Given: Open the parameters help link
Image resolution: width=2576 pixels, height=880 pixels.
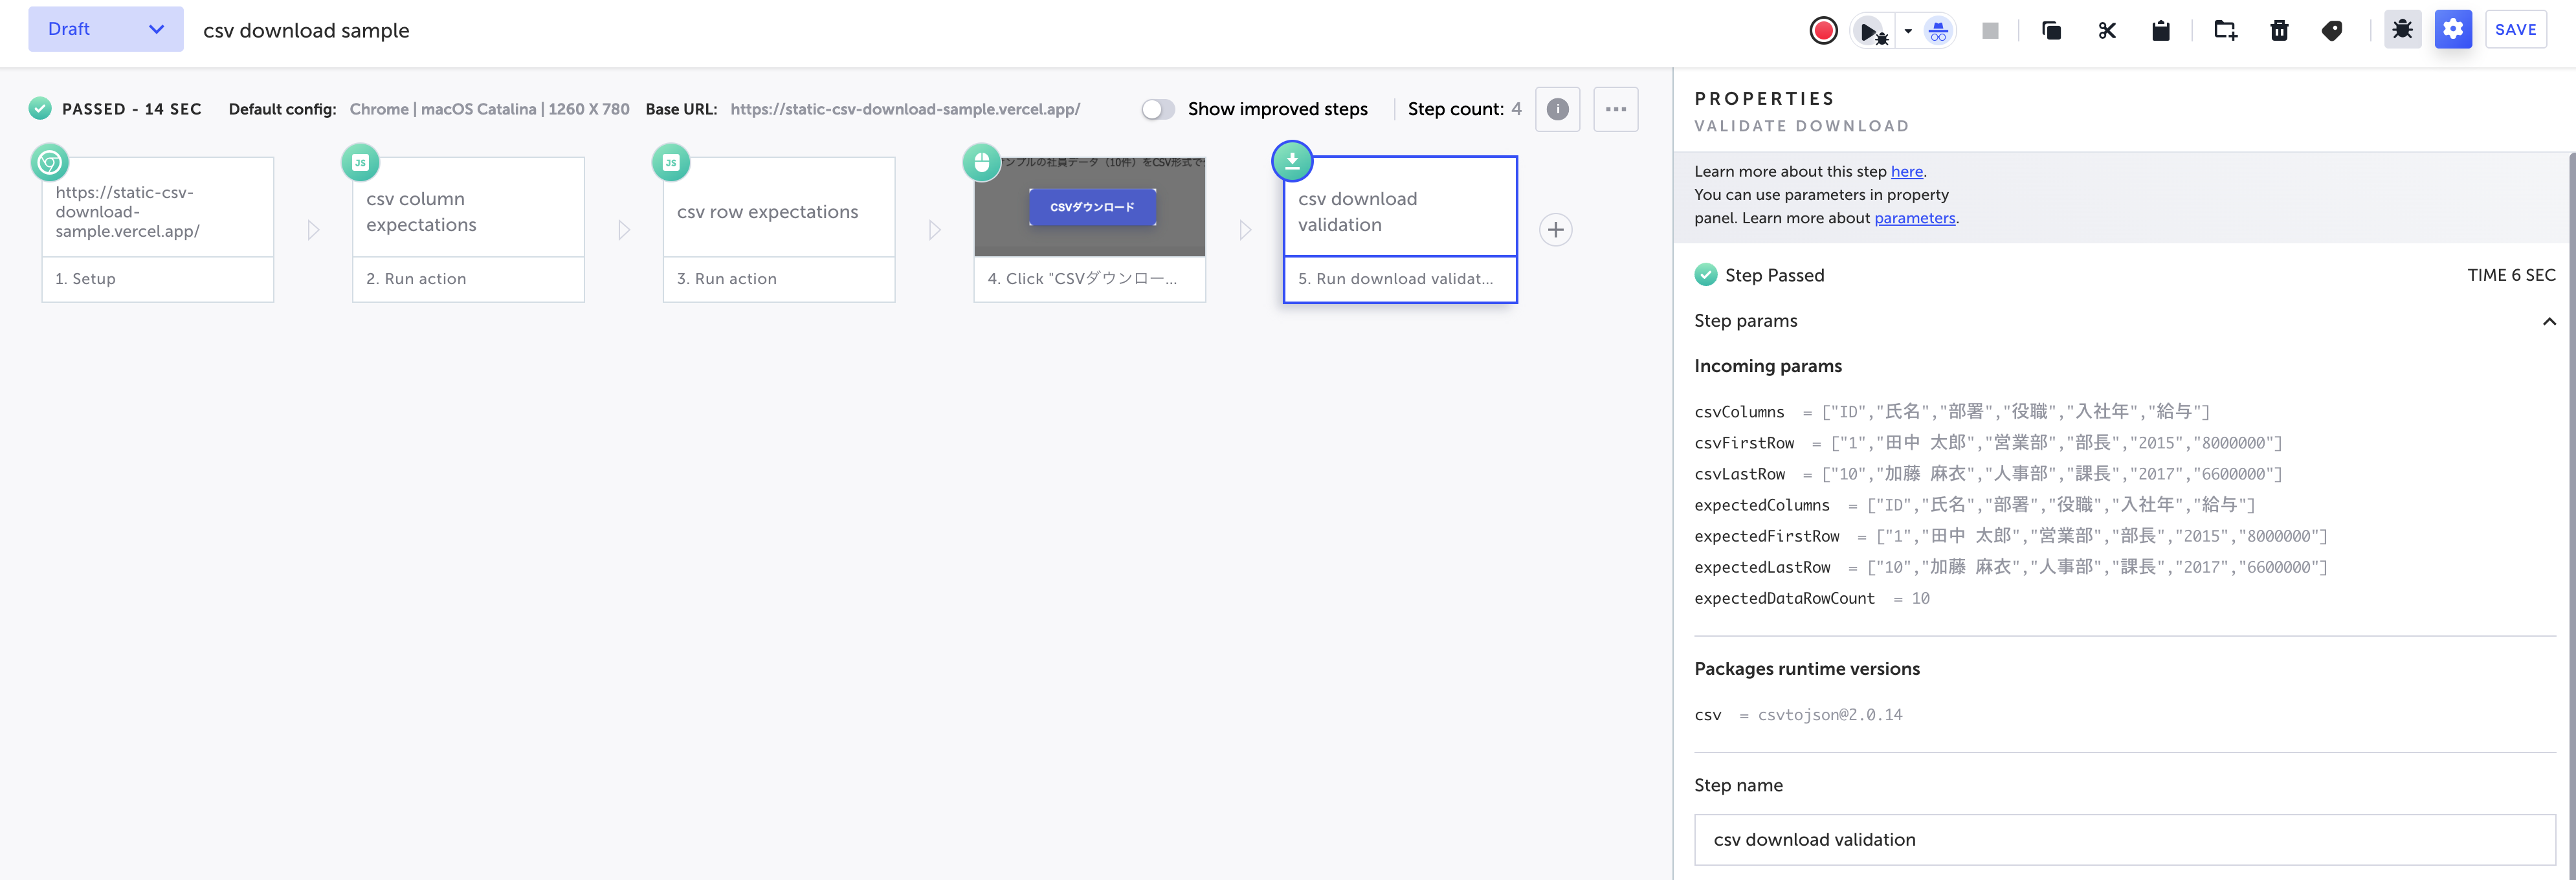Looking at the screenshot, I should click(x=1914, y=218).
